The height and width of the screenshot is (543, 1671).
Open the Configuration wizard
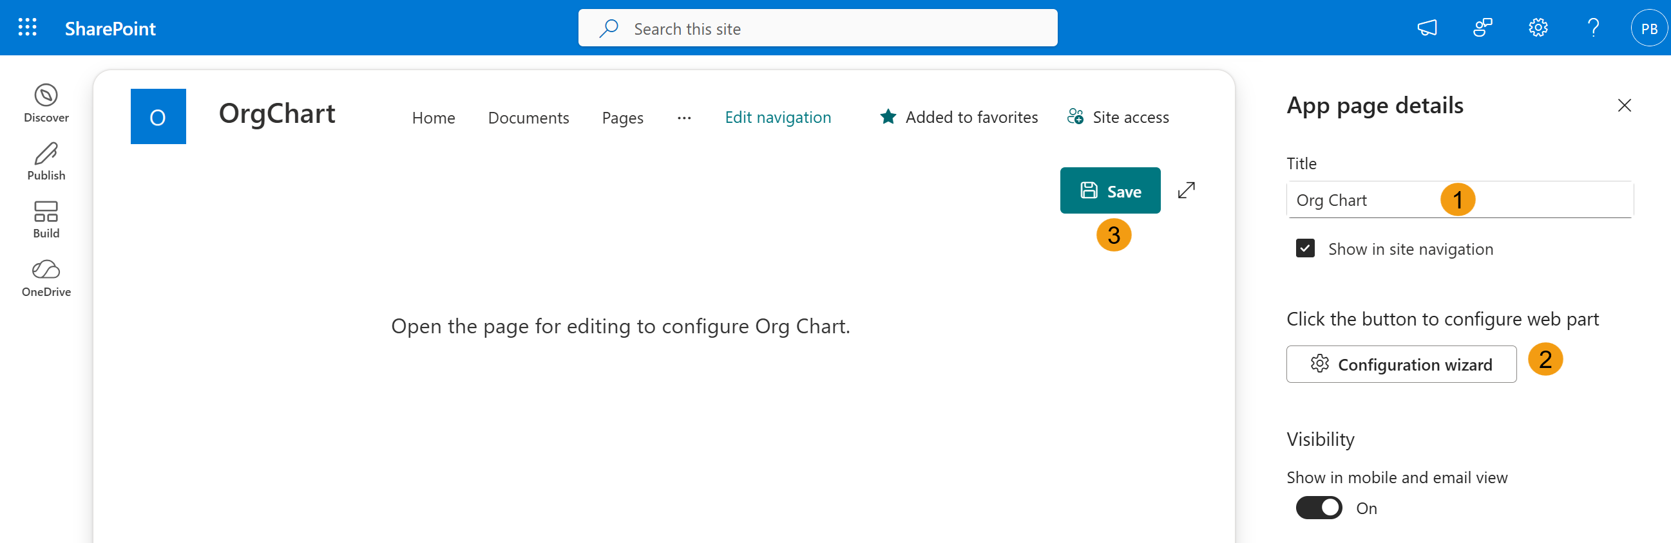coord(1401,364)
